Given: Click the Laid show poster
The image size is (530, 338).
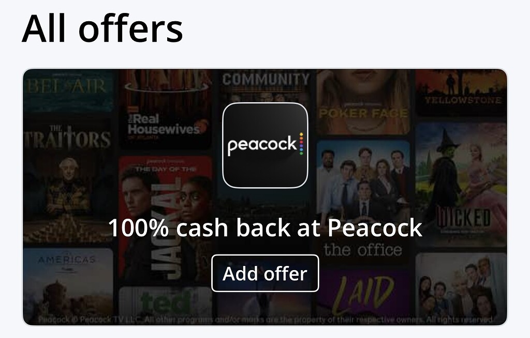Looking at the screenshot, I should point(363,293).
